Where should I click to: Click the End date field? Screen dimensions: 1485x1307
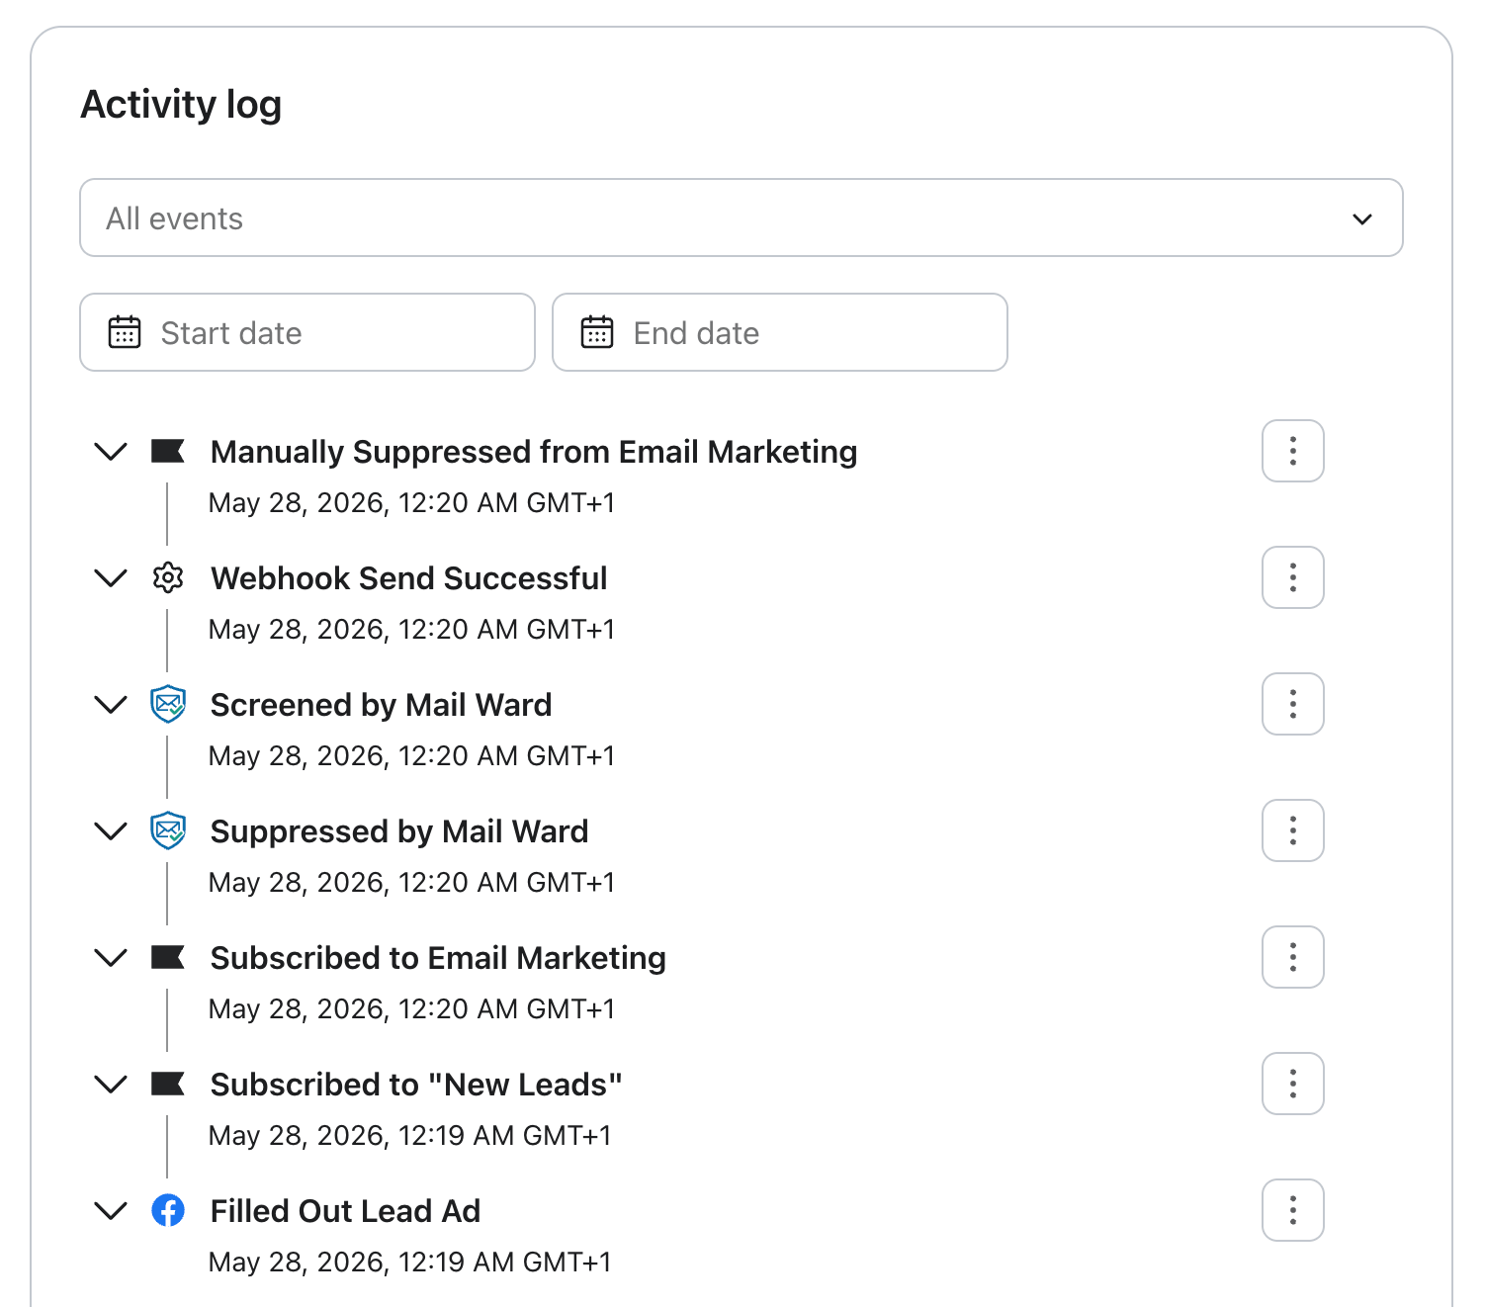[780, 332]
